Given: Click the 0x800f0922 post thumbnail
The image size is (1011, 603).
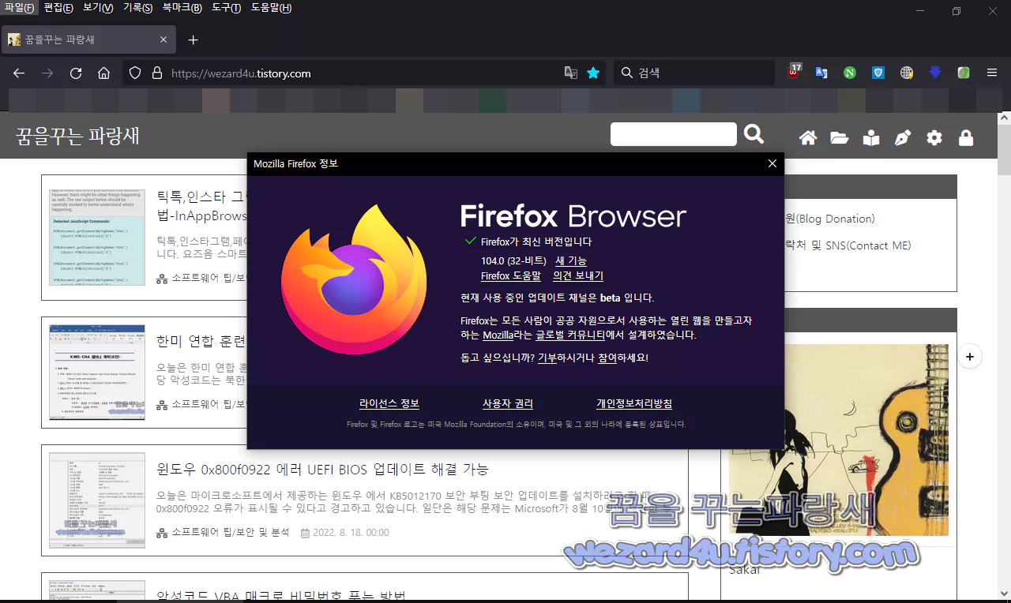Looking at the screenshot, I should [97, 500].
